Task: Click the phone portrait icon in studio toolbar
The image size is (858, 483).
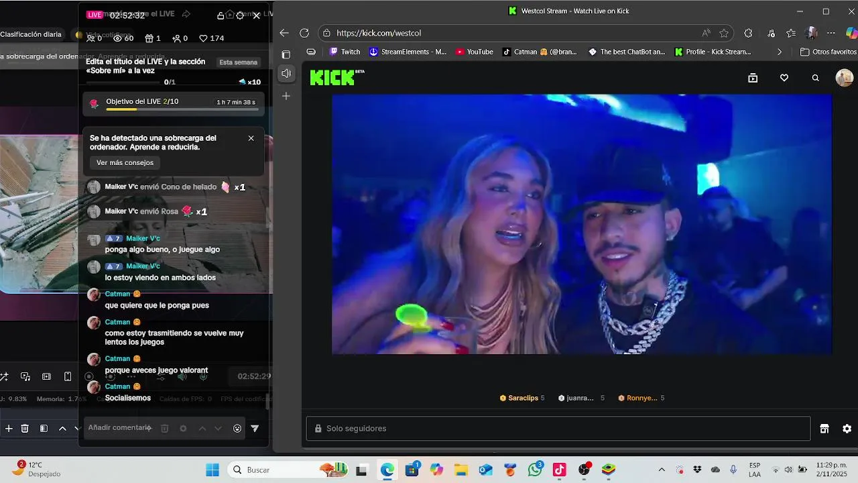Action: point(68,377)
